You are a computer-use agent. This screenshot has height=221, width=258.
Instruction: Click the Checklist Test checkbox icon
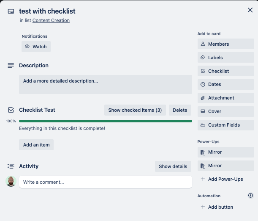click(x=11, y=110)
